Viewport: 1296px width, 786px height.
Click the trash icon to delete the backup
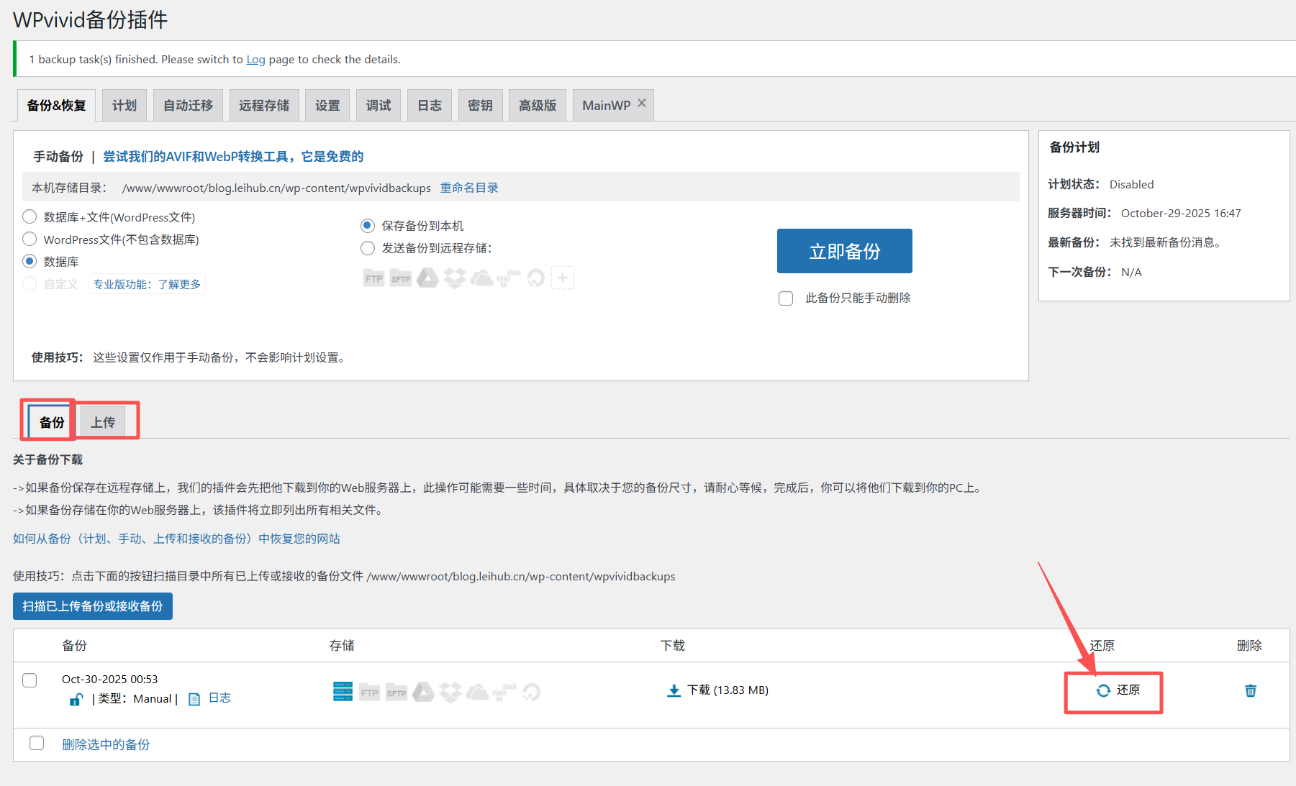point(1250,690)
